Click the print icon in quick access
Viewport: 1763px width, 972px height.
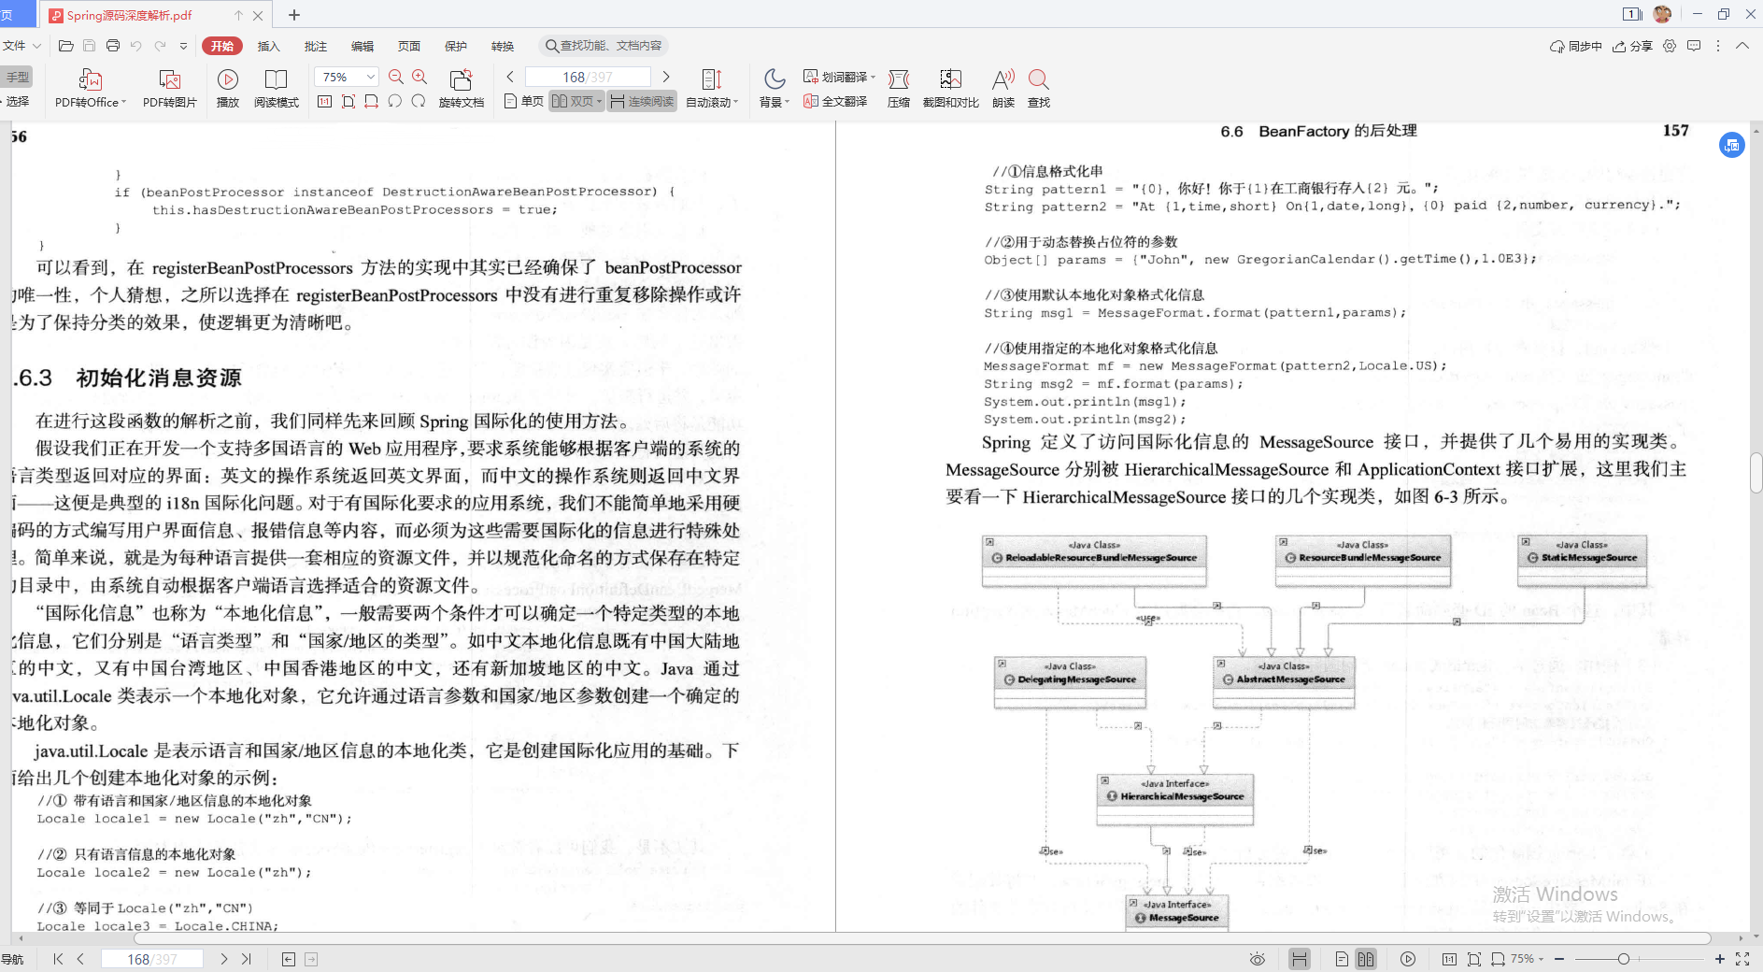coord(113,46)
